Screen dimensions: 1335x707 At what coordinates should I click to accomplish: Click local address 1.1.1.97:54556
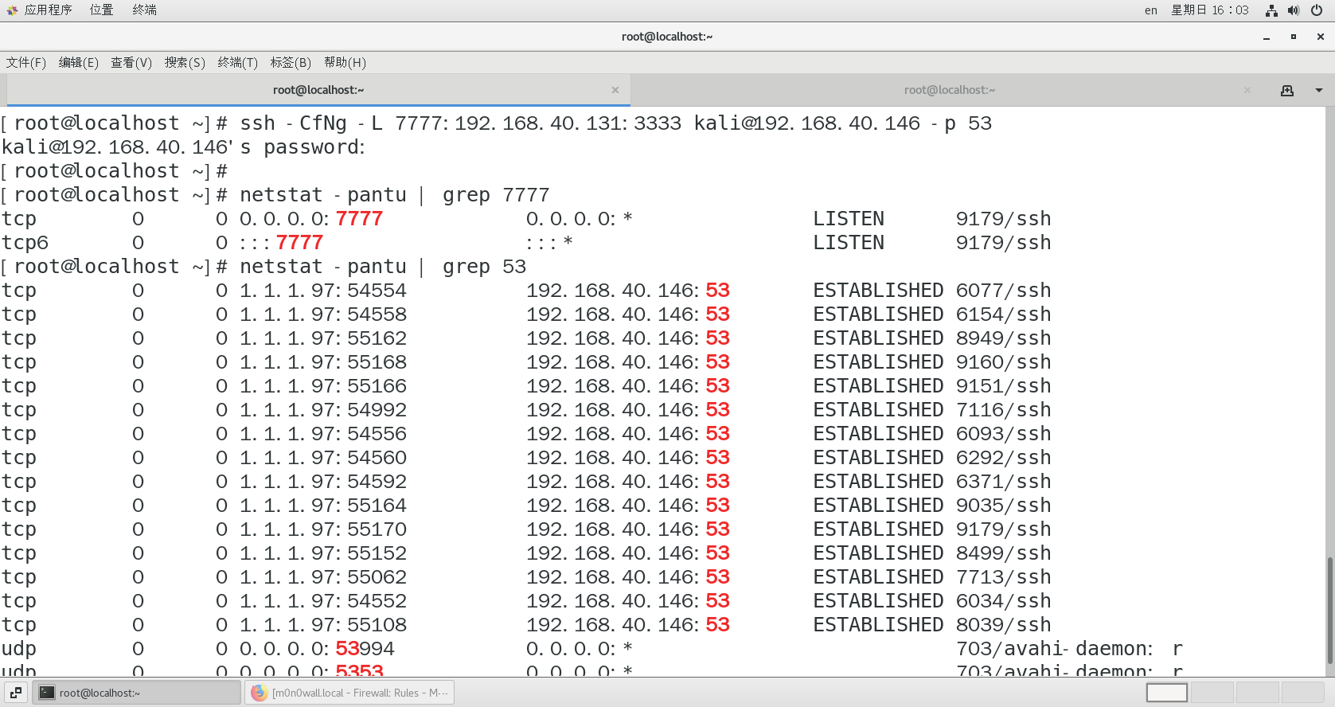point(323,434)
